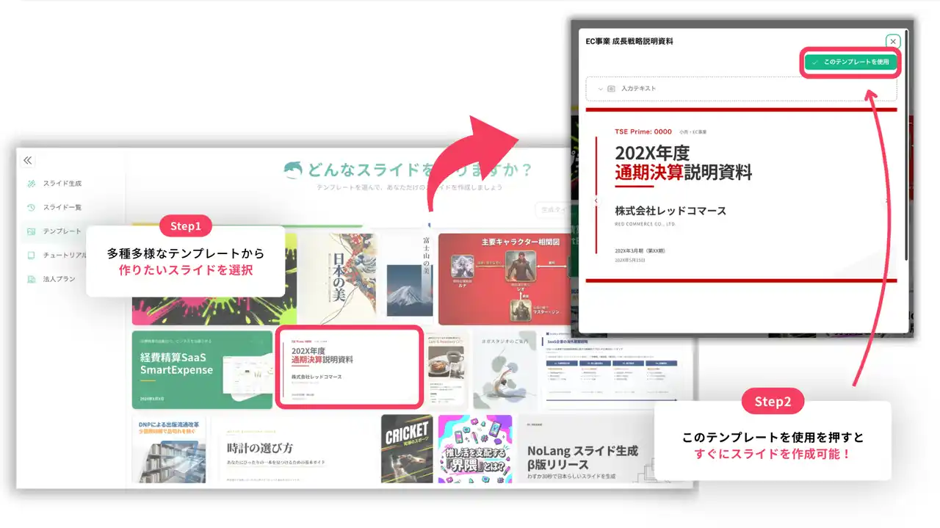
Task: Collapse the sidebar with double-chevron icon
Action: point(28,160)
